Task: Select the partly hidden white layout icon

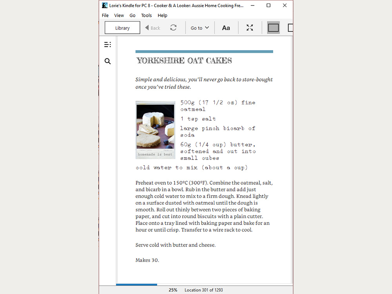Action: pos(290,27)
